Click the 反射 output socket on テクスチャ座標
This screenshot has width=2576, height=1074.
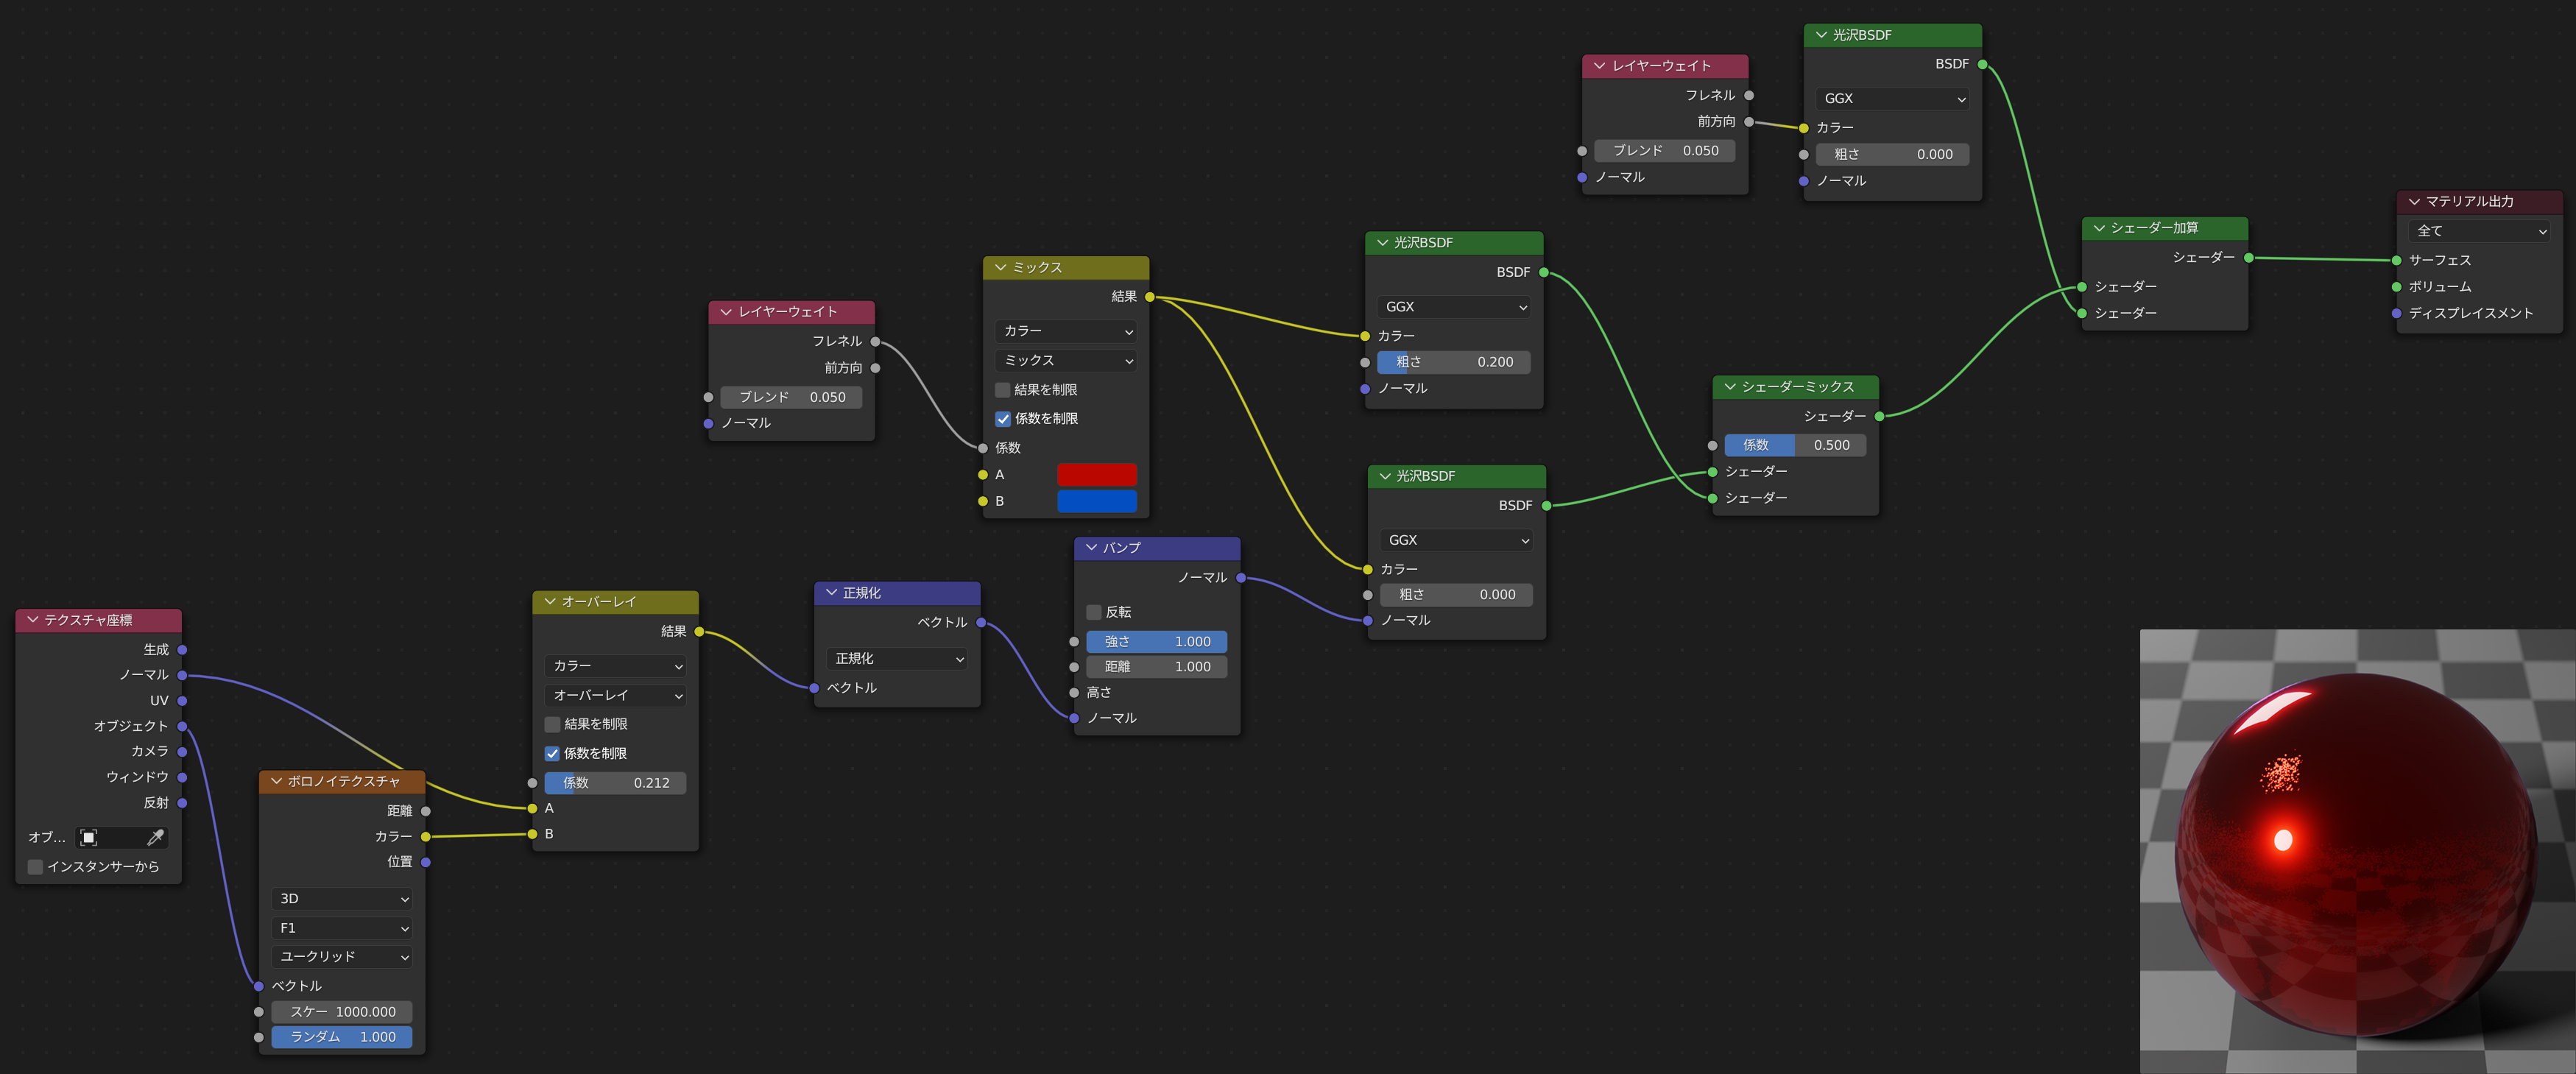click(182, 803)
